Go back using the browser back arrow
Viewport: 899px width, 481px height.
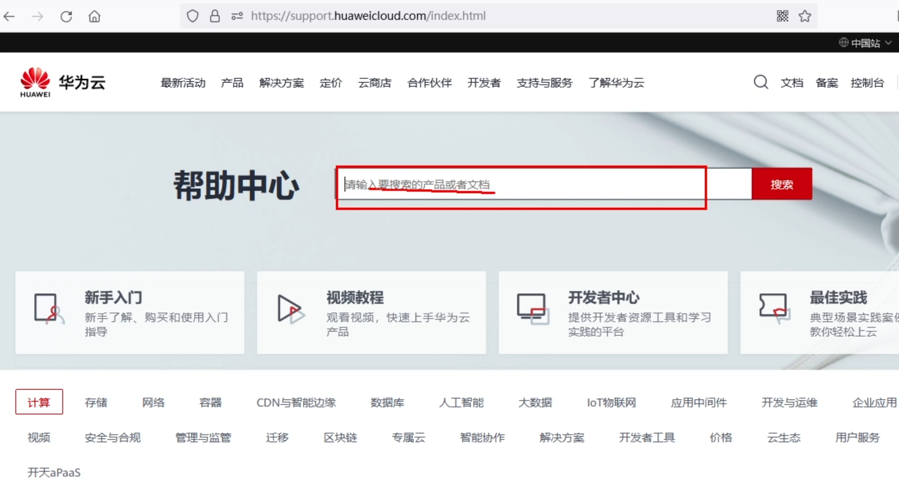pyautogui.click(x=9, y=16)
